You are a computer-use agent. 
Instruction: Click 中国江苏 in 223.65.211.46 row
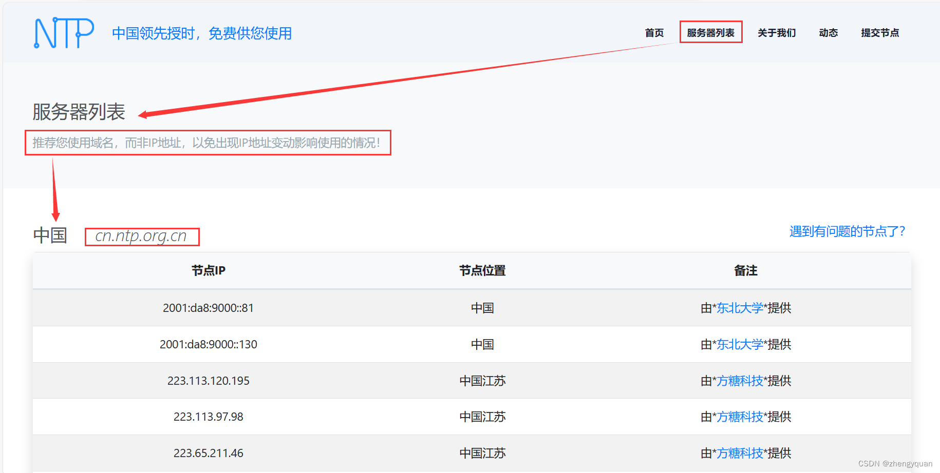click(482, 453)
